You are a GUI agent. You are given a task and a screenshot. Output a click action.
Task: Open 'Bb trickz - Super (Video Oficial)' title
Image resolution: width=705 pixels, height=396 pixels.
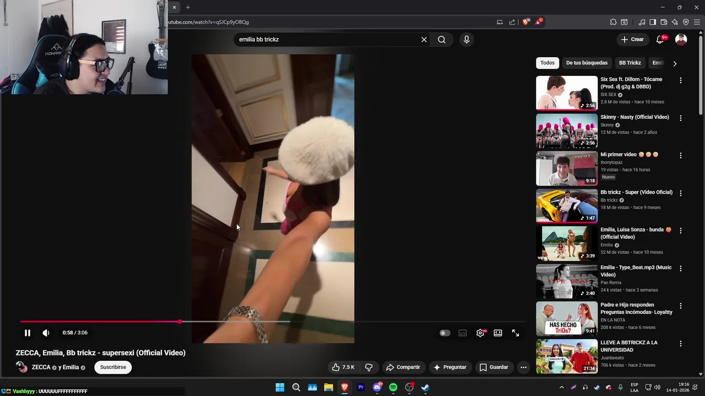[637, 193]
